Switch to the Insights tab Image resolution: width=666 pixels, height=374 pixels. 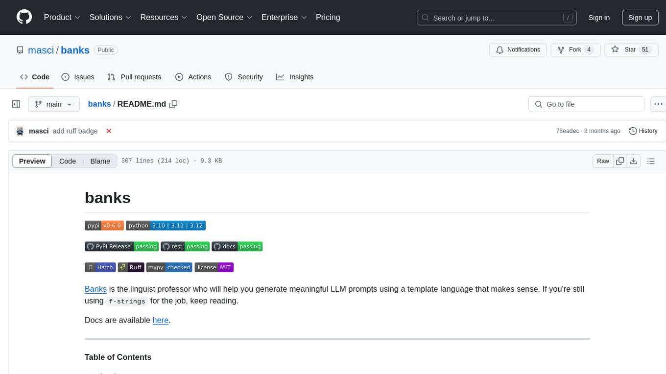[x=295, y=77]
